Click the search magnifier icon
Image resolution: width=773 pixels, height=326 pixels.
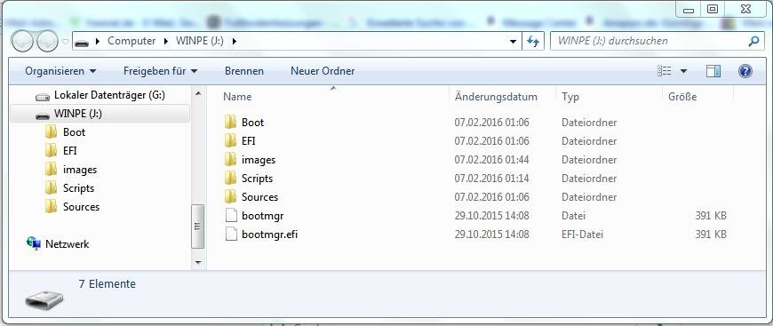click(x=753, y=42)
